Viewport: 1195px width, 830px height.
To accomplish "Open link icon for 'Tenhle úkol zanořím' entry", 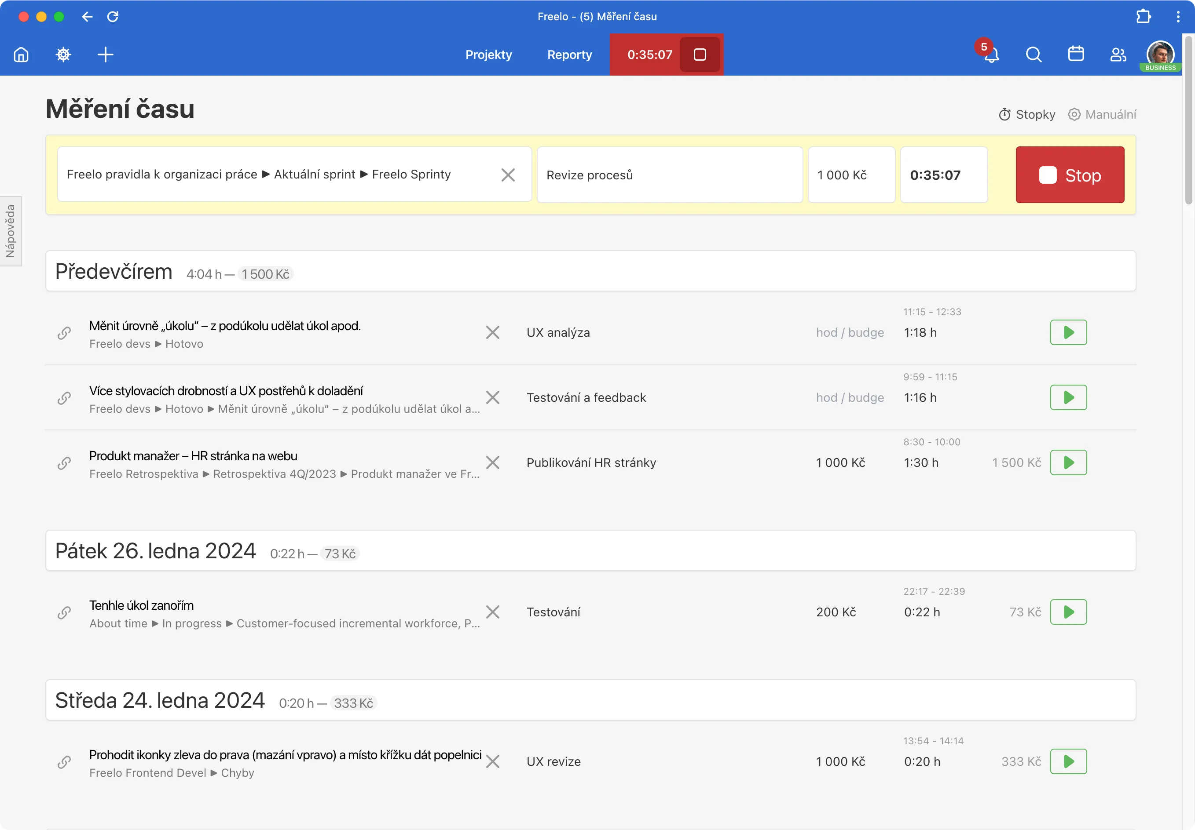I will tap(64, 613).
